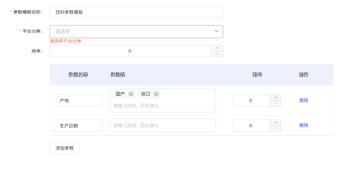Focus the 参数模板名称 text field
The height and width of the screenshot is (186, 338).
(136, 12)
